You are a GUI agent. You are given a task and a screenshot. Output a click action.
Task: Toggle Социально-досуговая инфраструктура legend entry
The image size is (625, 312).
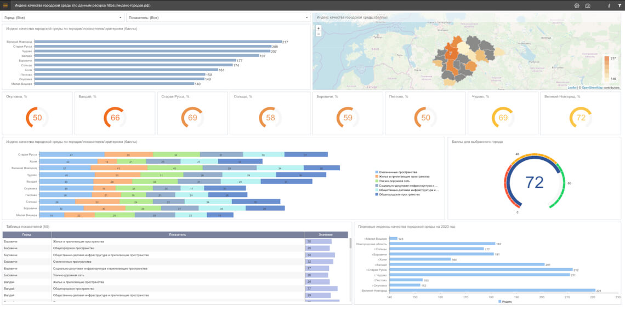(407, 186)
